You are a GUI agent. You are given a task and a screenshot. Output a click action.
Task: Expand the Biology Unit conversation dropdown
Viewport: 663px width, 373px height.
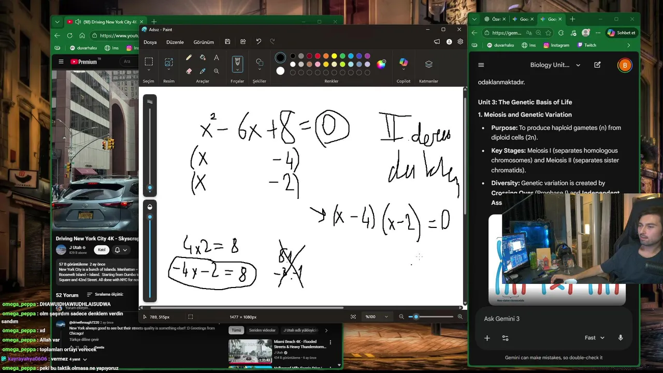[x=578, y=65]
